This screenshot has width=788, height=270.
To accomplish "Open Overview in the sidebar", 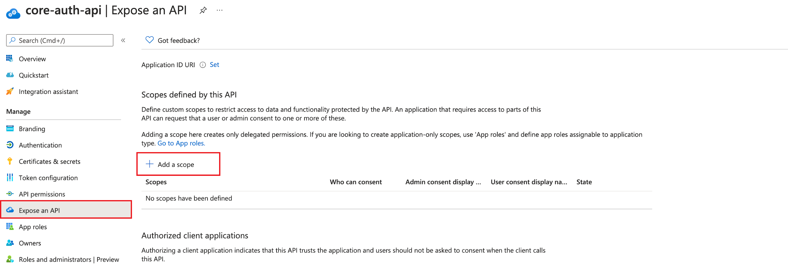I will pos(32,59).
